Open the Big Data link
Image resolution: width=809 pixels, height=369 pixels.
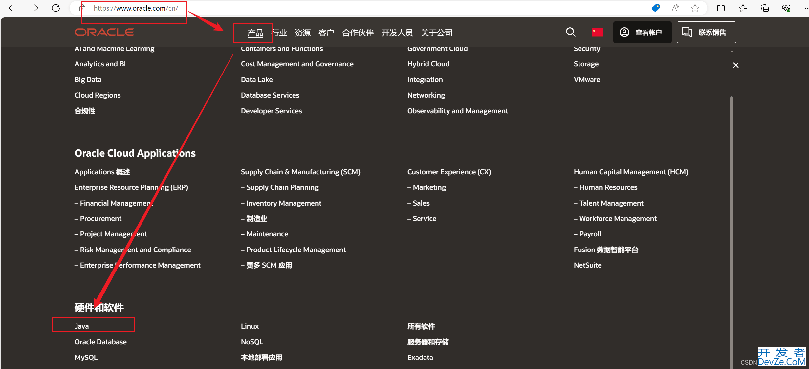click(x=88, y=80)
